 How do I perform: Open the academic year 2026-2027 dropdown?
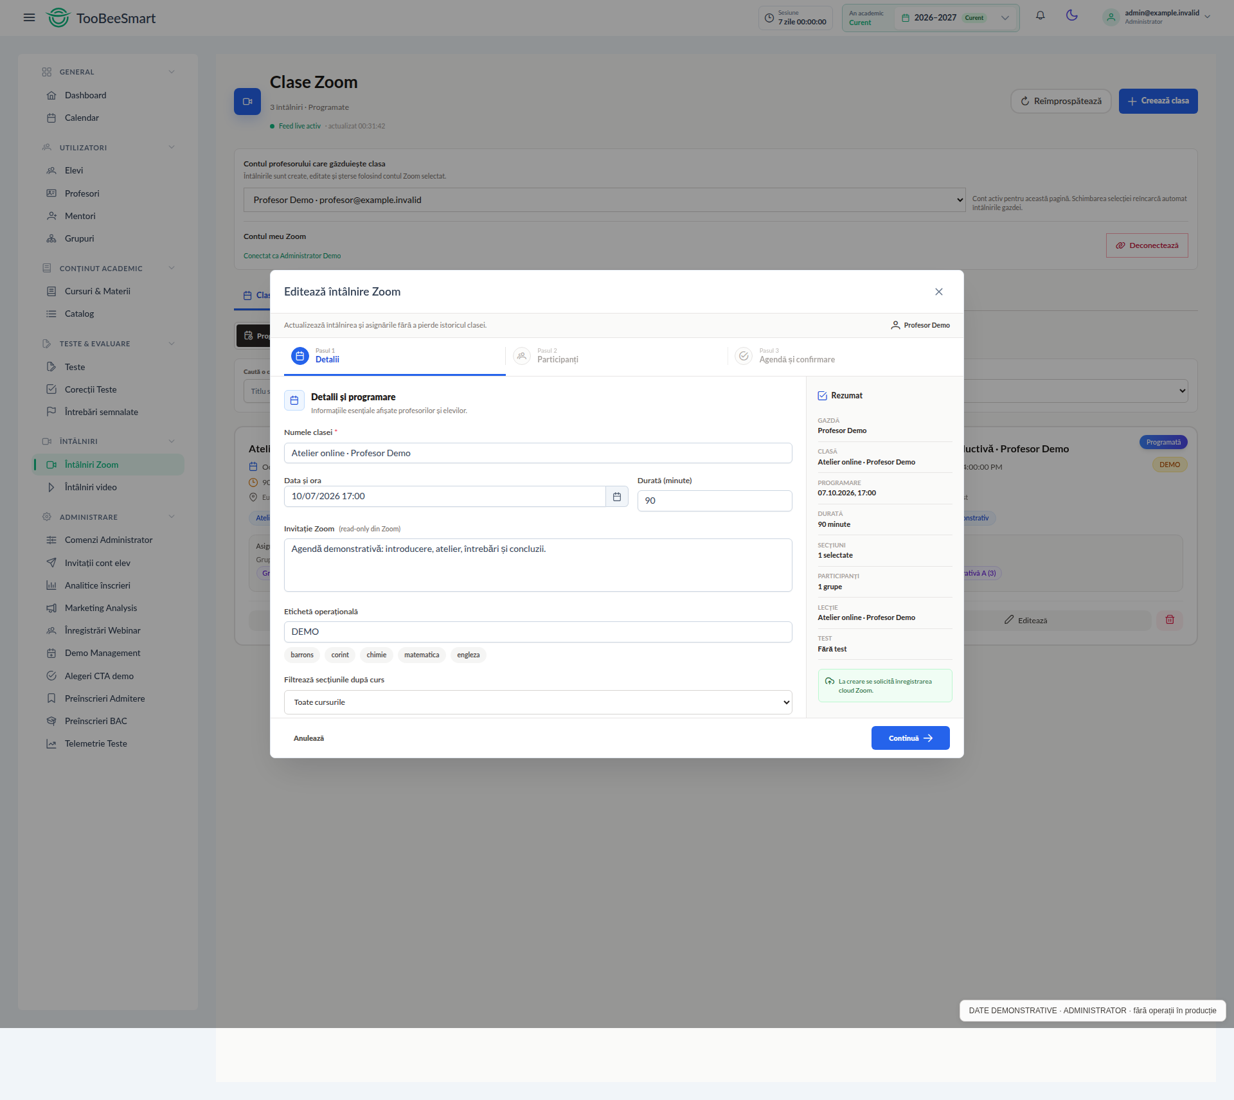coord(955,18)
